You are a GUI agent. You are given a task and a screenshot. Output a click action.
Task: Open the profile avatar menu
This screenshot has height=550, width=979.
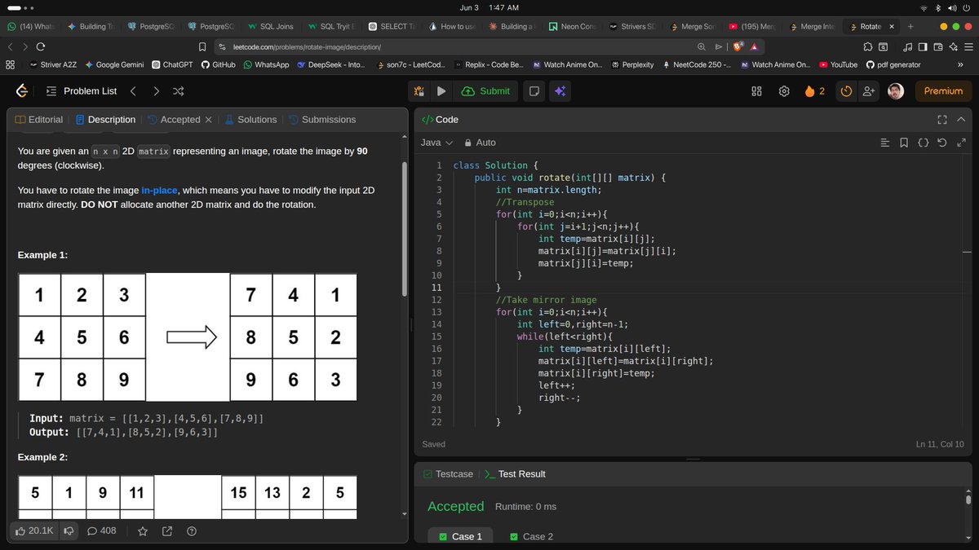(896, 91)
